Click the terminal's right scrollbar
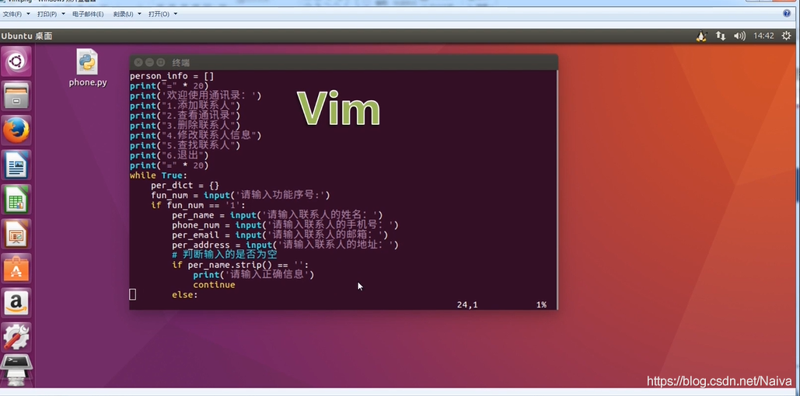Image resolution: width=800 pixels, height=396 pixels. pos(556,189)
